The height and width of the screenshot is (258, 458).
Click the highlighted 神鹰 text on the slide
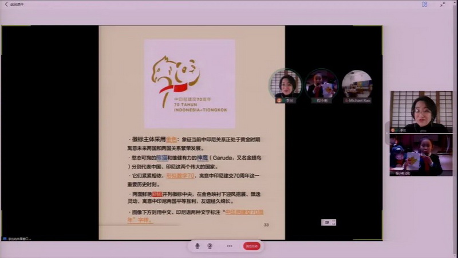pos(202,157)
